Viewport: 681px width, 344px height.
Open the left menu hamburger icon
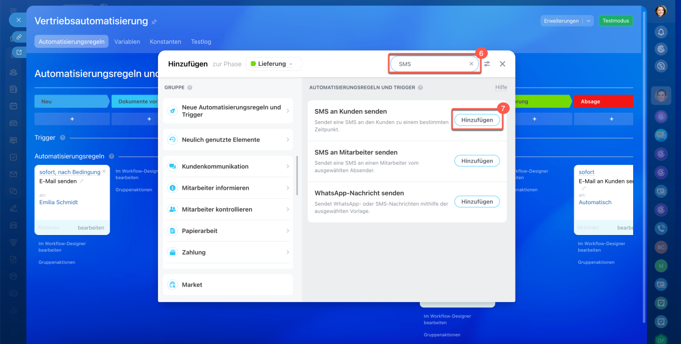coord(13,10)
